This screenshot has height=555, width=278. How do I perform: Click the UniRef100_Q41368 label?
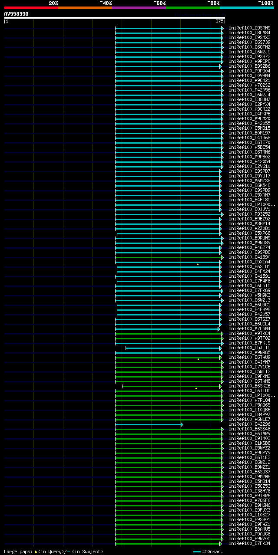coord(249,138)
